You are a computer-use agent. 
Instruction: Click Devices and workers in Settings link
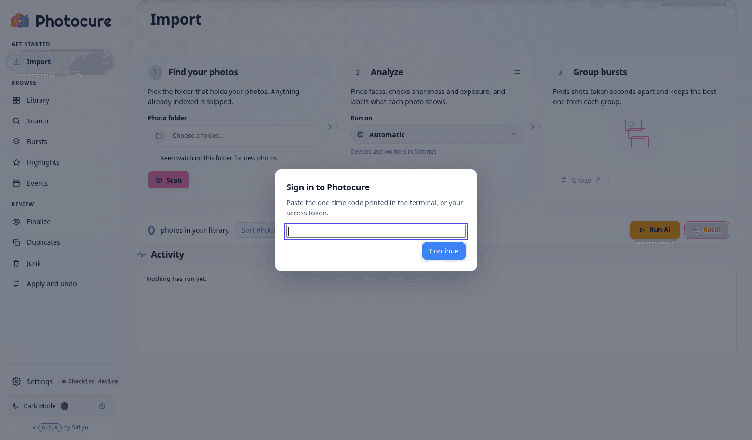pos(393,151)
